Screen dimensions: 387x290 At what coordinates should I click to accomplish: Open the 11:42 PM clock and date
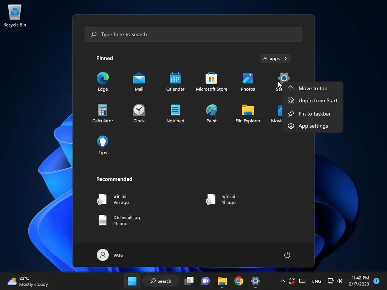(x=359, y=281)
